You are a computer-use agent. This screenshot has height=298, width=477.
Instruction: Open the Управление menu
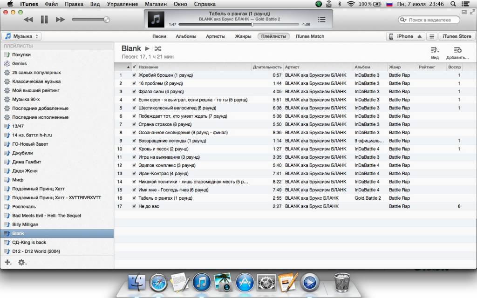tap(123, 4)
